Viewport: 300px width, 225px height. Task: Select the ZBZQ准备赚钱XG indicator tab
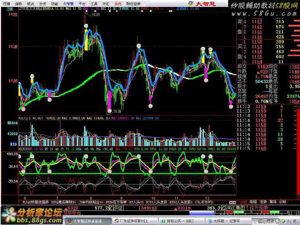(64, 202)
